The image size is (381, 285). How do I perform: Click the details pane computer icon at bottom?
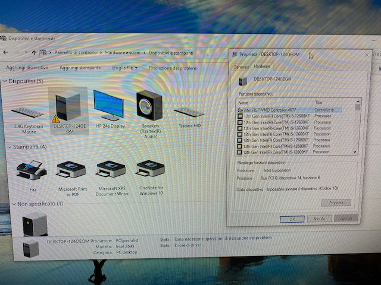31,249
